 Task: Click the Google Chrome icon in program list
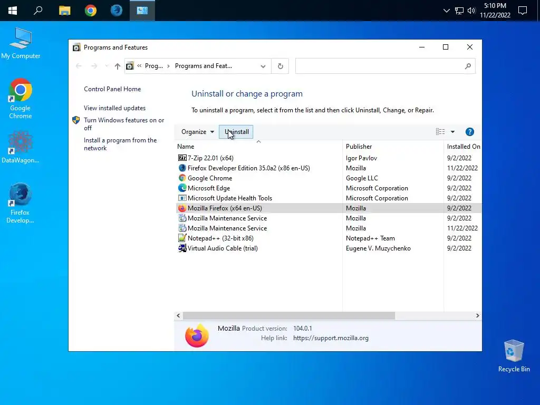coord(182,178)
